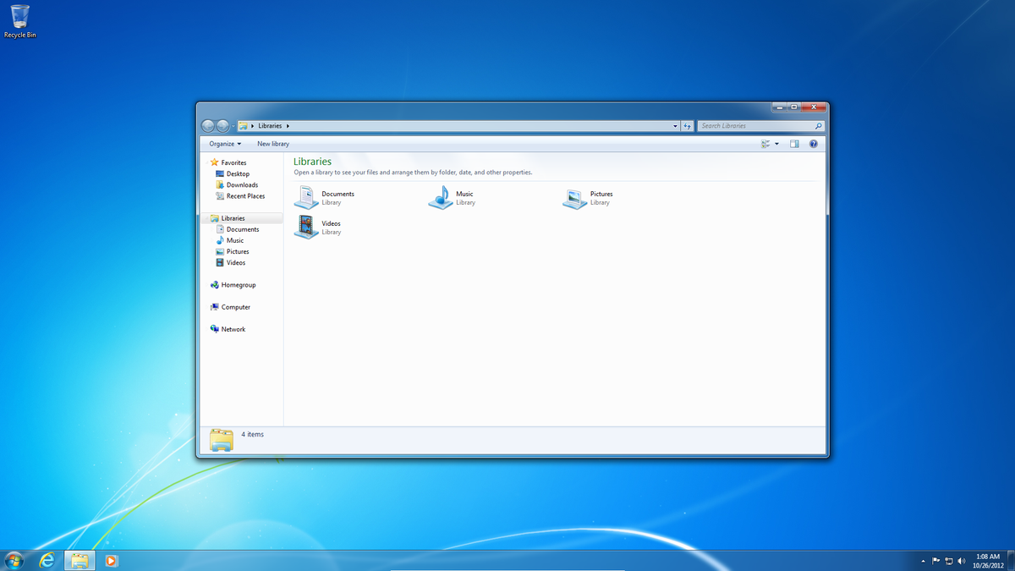Show hidden icons in the system tray
This screenshot has width=1015, height=571.
923,560
